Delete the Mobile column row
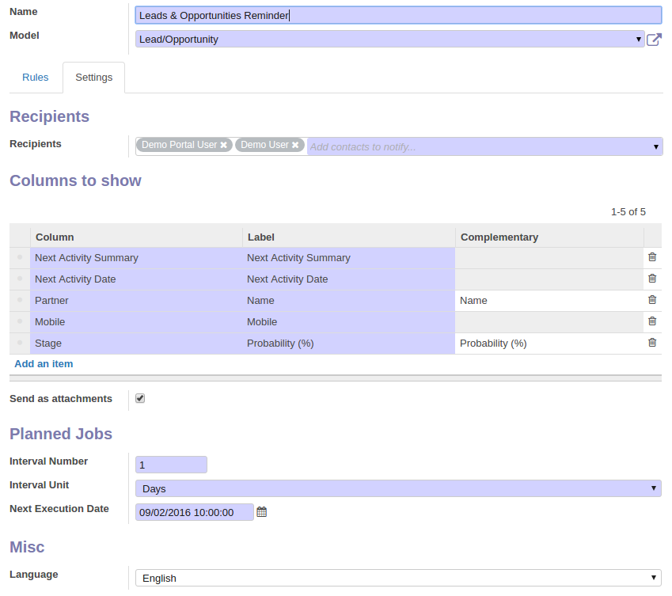The width and height of the screenshot is (672, 596). (652, 321)
